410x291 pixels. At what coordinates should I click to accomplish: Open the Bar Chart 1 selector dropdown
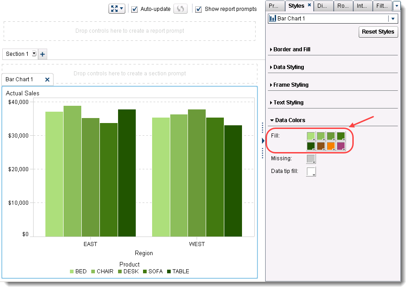pos(393,19)
